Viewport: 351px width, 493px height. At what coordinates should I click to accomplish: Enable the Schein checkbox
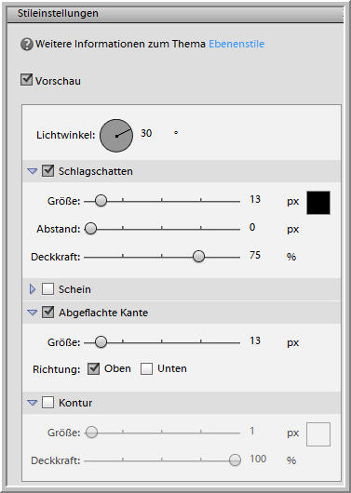click(x=47, y=288)
